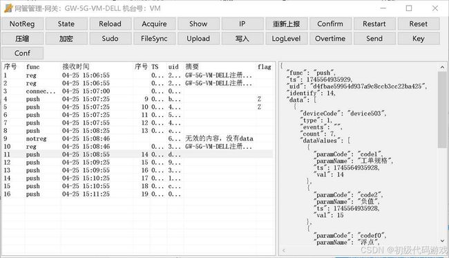This screenshot has height=258, width=449.
Task: Click the Show button
Action: click(x=198, y=24)
